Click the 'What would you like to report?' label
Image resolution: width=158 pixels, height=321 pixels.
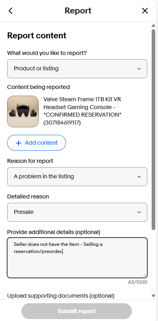point(47,53)
